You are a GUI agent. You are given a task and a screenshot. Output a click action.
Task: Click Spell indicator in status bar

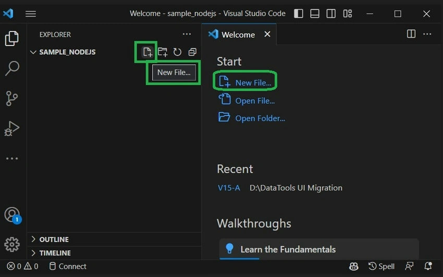[x=382, y=266]
